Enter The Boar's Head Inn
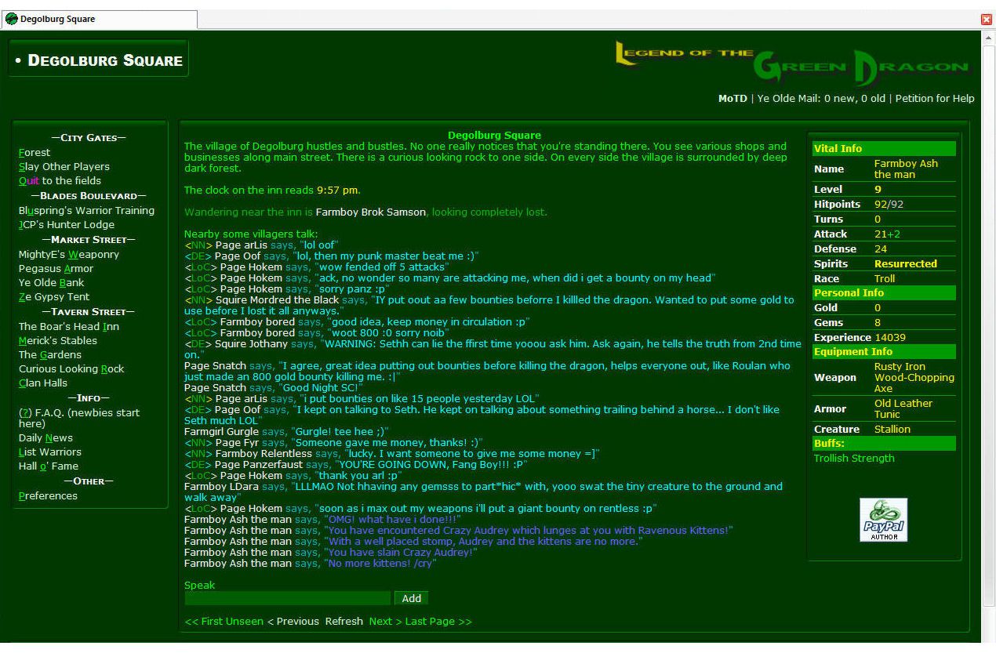Screen dimensions: 996x653 68,327
